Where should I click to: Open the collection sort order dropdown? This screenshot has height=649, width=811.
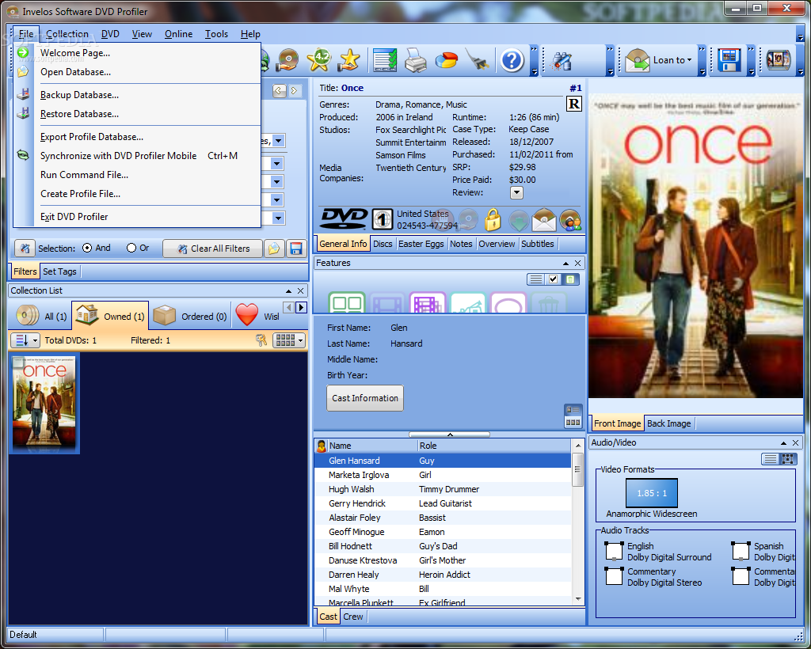[x=25, y=340]
